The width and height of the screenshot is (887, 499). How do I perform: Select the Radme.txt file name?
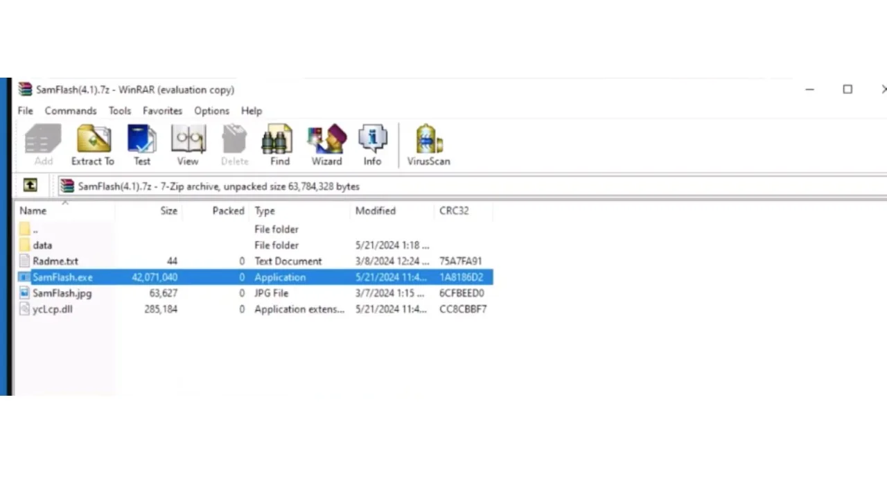click(55, 261)
